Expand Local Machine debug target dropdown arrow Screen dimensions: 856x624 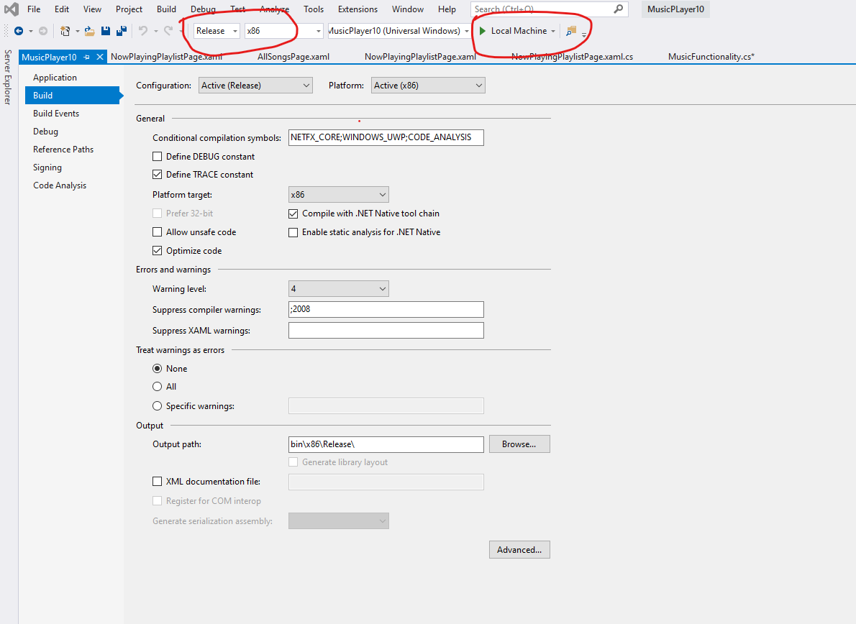tap(553, 31)
